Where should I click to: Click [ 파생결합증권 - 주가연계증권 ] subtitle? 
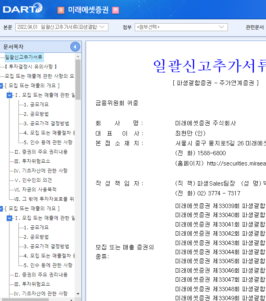pyautogui.click(x=216, y=83)
